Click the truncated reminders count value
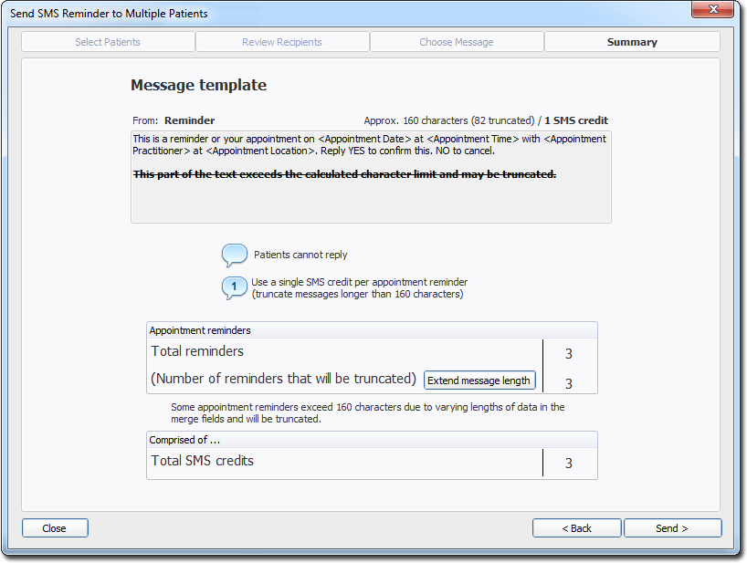 click(569, 383)
